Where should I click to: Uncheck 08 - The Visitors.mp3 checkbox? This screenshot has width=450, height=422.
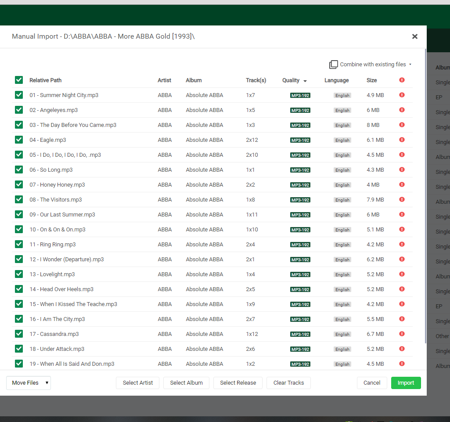pyautogui.click(x=19, y=199)
